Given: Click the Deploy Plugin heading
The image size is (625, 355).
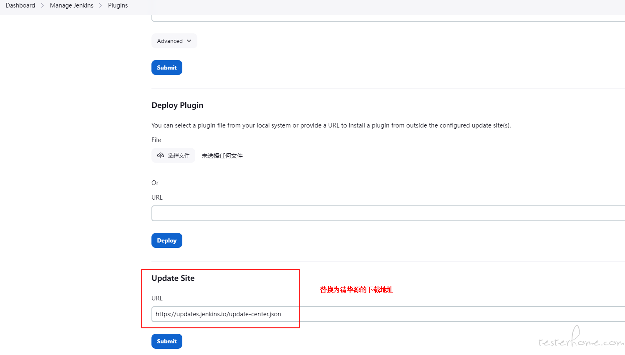Looking at the screenshot, I should [177, 105].
